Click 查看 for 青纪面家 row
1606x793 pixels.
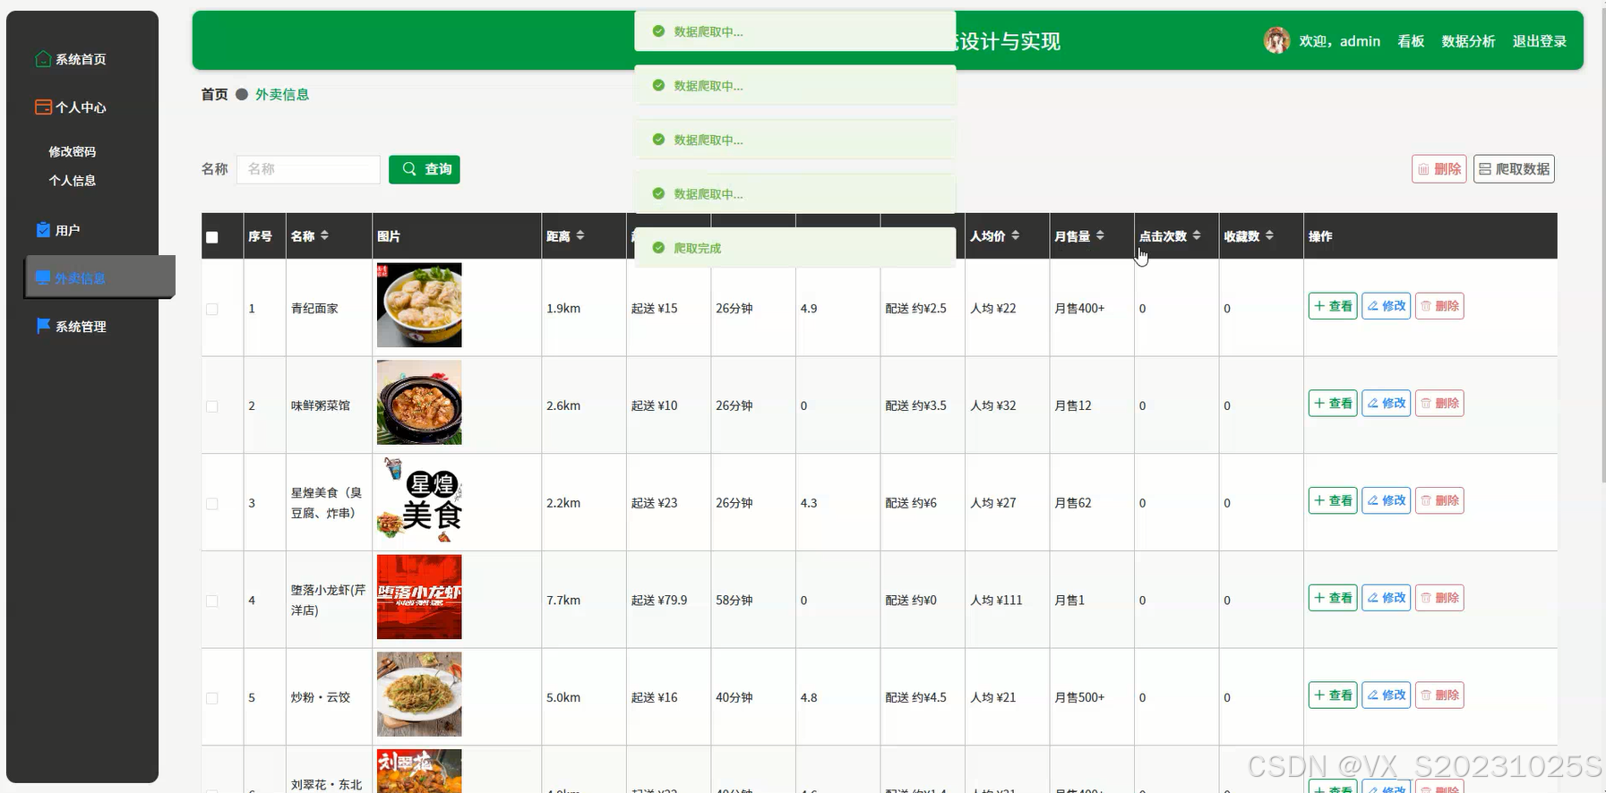(x=1333, y=306)
